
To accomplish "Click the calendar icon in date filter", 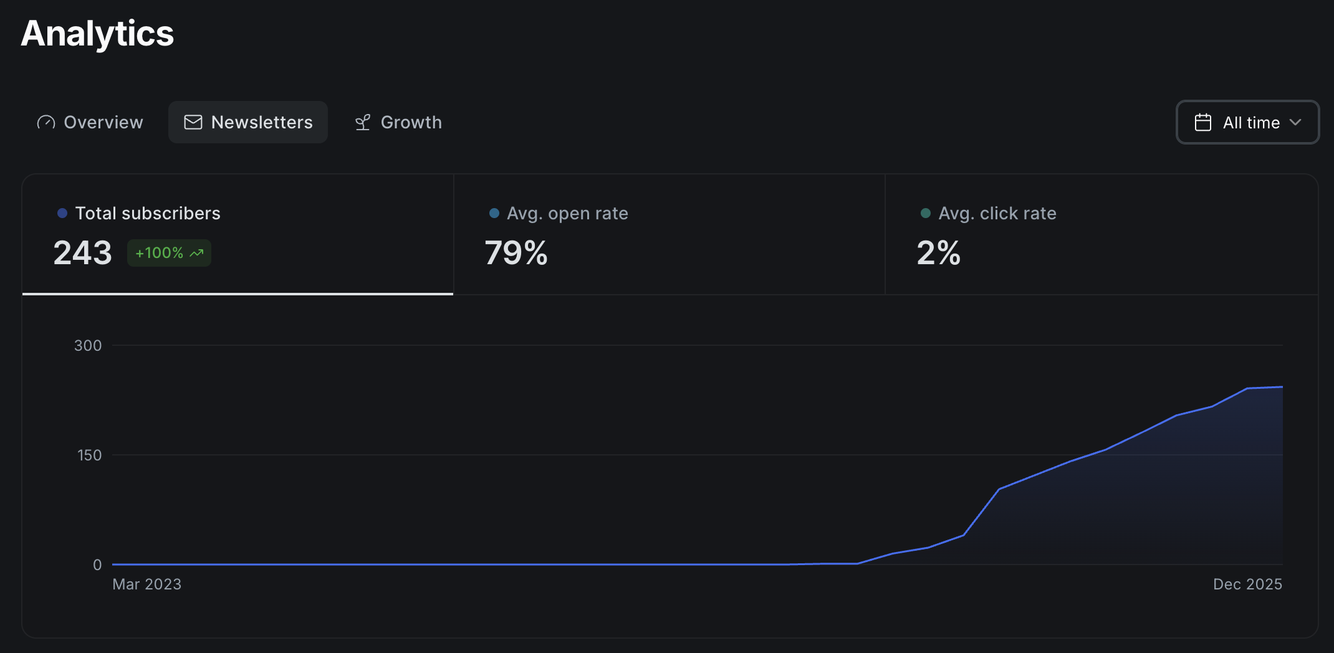I will [1202, 122].
